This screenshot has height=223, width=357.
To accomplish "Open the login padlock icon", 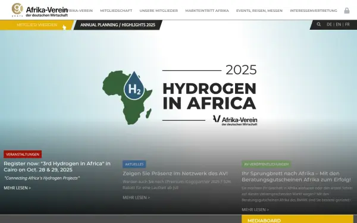I will pyautogui.click(x=346, y=11).
